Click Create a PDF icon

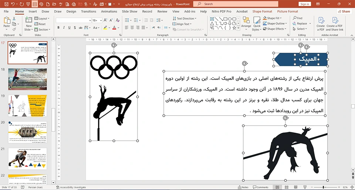point(321,24)
